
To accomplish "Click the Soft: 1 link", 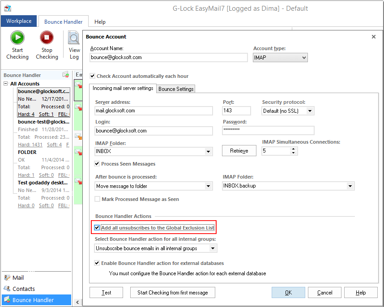I will click(x=46, y=114).
